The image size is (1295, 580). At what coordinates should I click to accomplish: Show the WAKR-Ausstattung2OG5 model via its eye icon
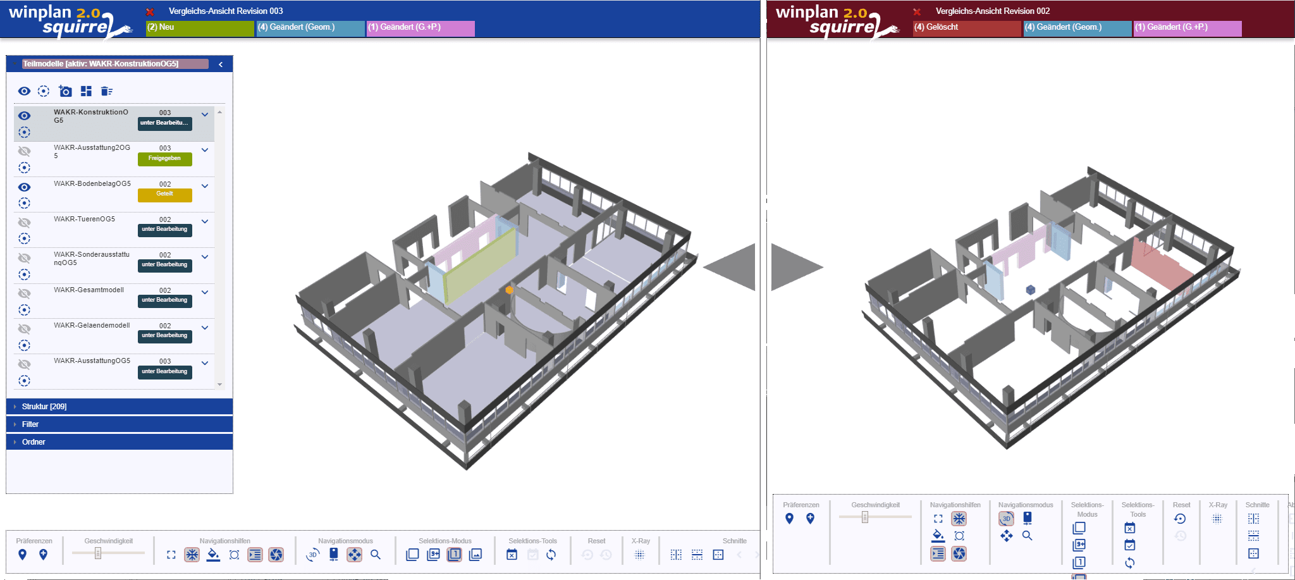[x=24, y=151]
